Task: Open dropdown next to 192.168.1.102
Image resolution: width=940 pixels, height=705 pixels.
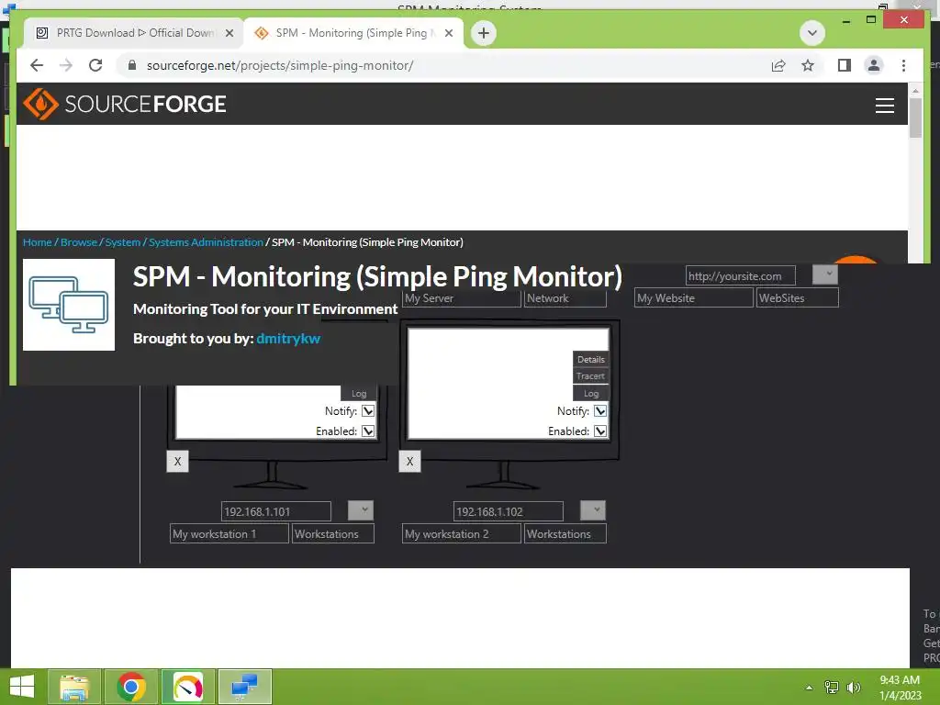Action: pyautogui.click(x=593, y=510)
